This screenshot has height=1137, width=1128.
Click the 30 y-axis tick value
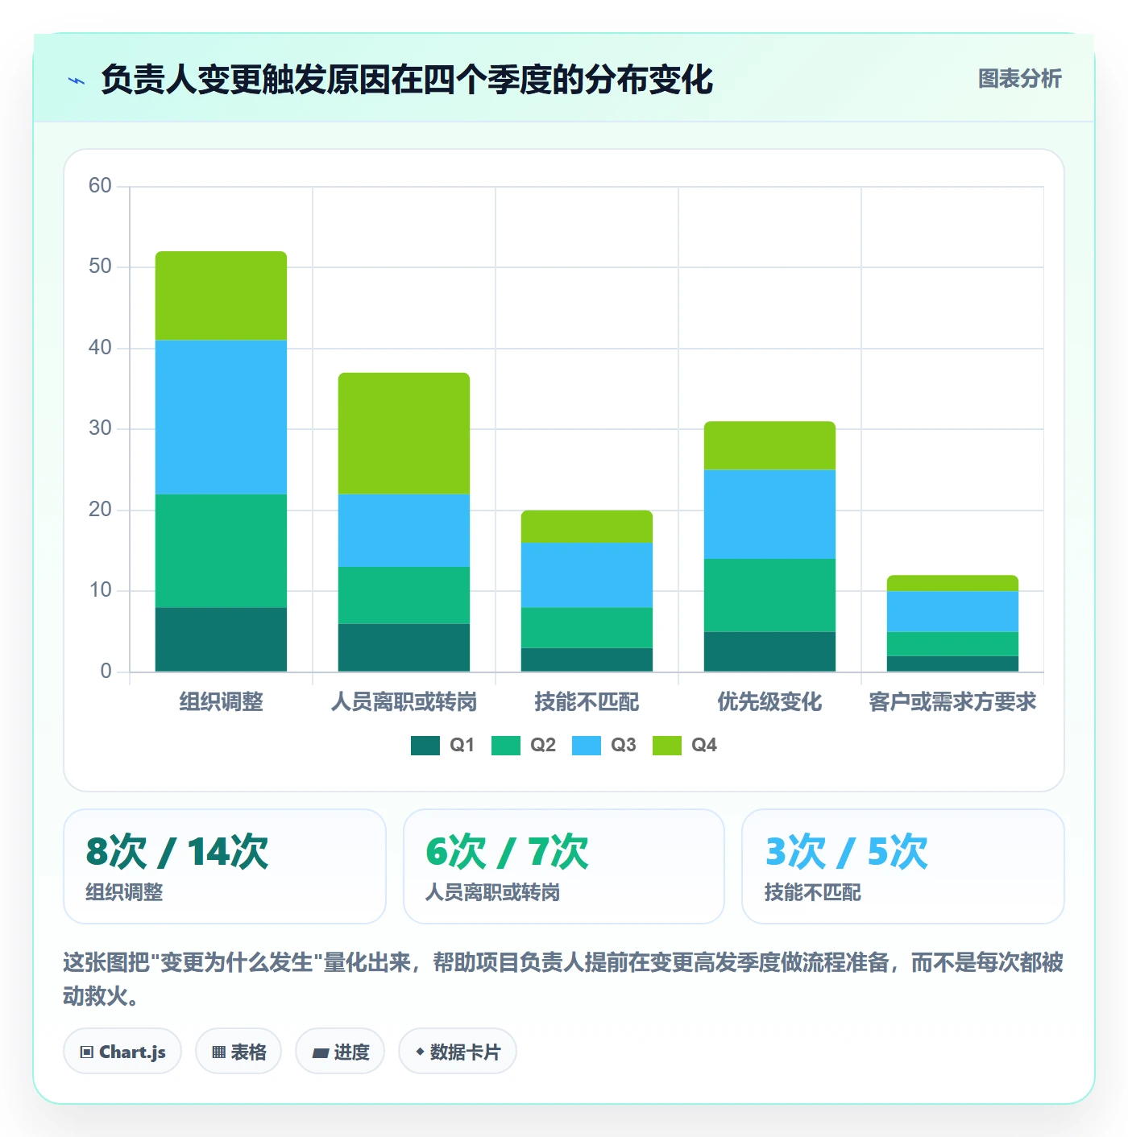[x=100, y=428]
